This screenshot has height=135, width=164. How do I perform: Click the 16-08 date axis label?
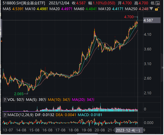(47, 130)
